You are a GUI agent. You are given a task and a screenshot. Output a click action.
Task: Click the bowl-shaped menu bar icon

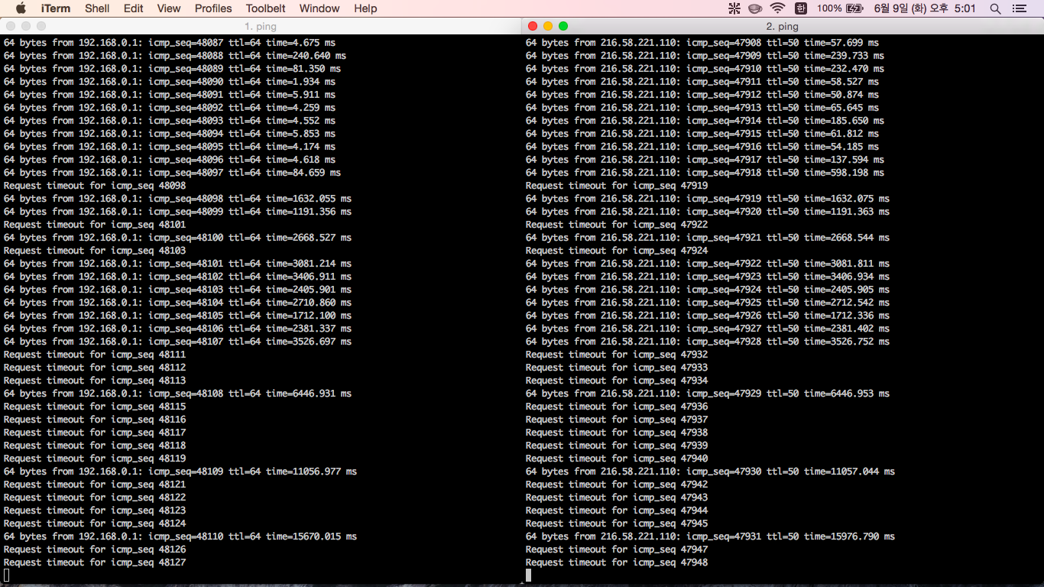pos(755,8)
